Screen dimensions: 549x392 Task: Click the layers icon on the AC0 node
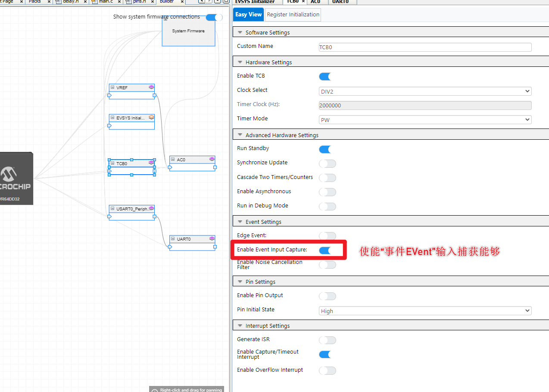coord(212,159)
